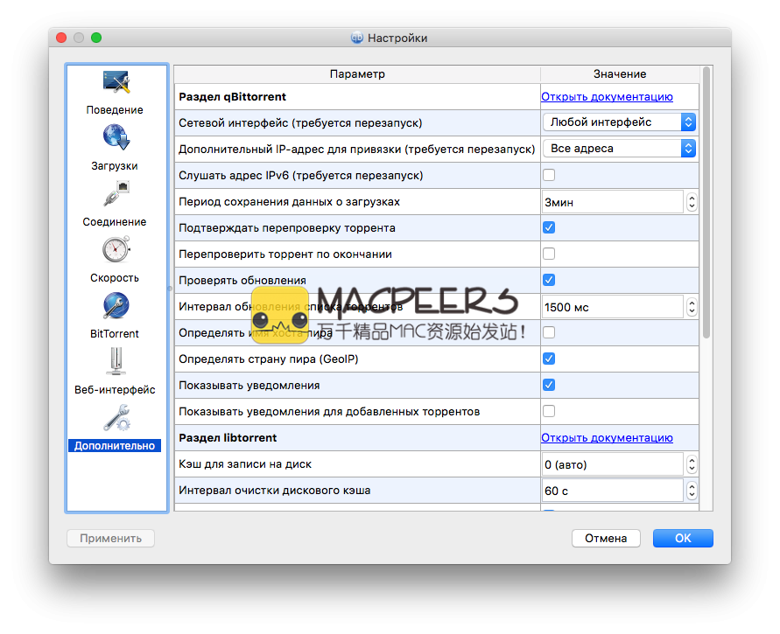This screenshot has height=634, width=780.
Task: Select 'Интервал очистки дискового кэша' text
Action: (275, 491)
